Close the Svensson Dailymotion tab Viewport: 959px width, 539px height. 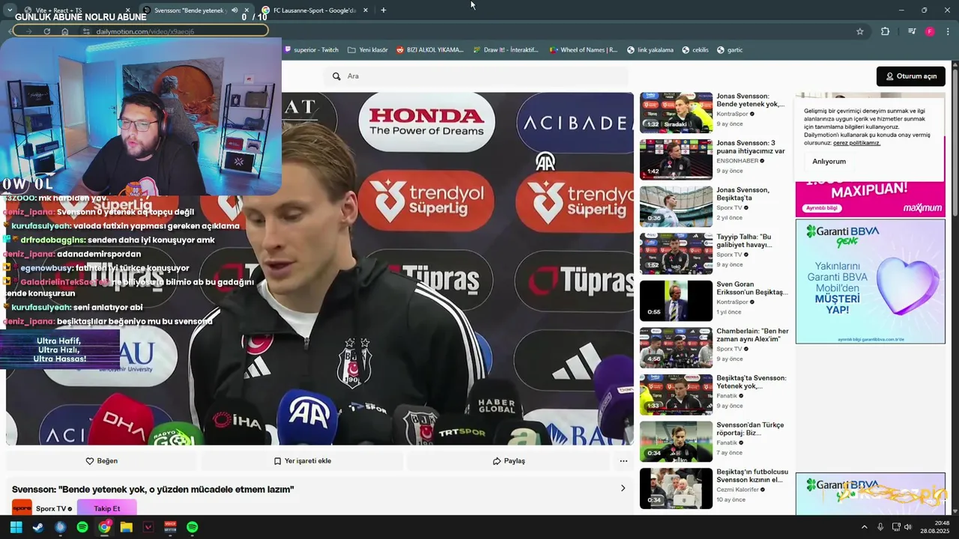click(246, 10)
